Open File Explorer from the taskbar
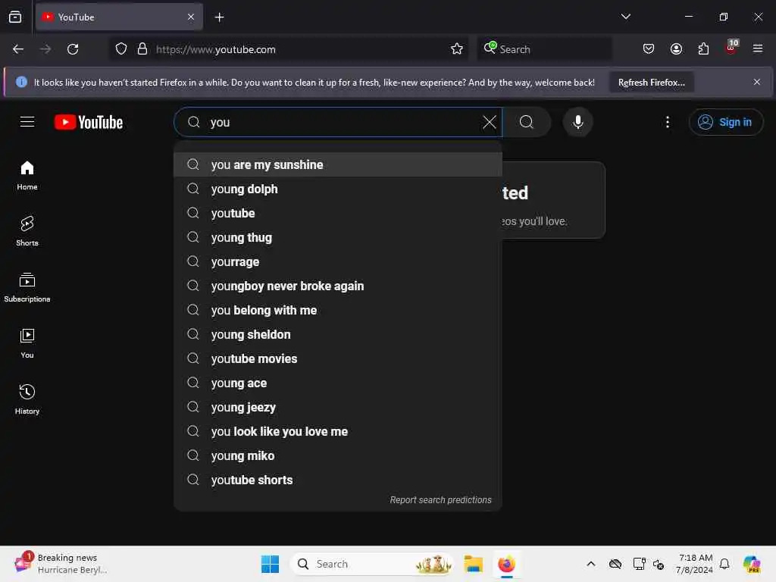 (473, 564)
